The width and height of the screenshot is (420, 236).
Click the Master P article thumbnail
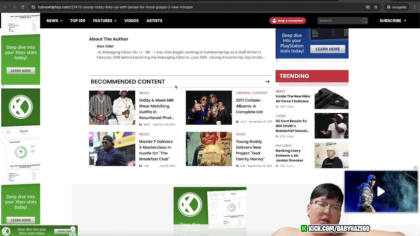tap(112, 149)
